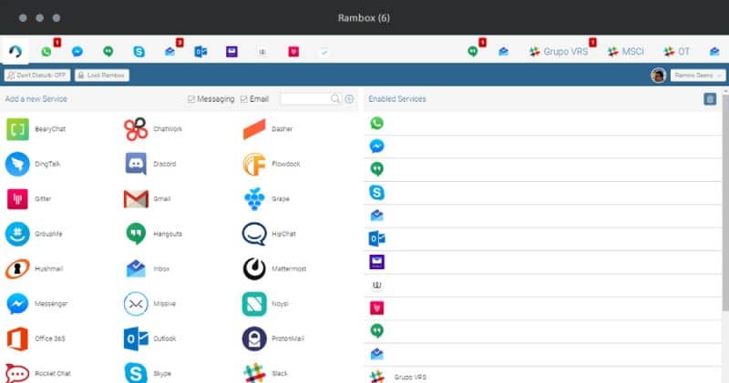729x383 pixels.
Task: Click the Don't Disturb: OFF button
Action: (37, 76)
